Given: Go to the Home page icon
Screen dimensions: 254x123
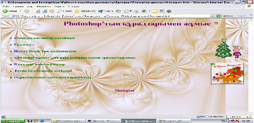Looking at the screenshot, I should [52, 11].
